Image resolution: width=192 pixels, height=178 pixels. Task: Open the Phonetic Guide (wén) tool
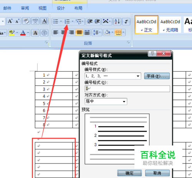pos(35,21)
